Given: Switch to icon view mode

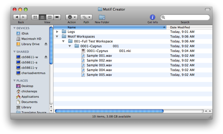Looking at the screenshot, I should [x=35, y=17].
